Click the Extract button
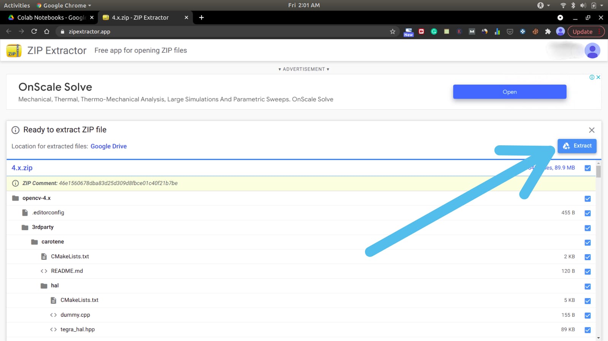Image resolution: width=608 pixels, height=341 pixels. [x=577, y=146]
